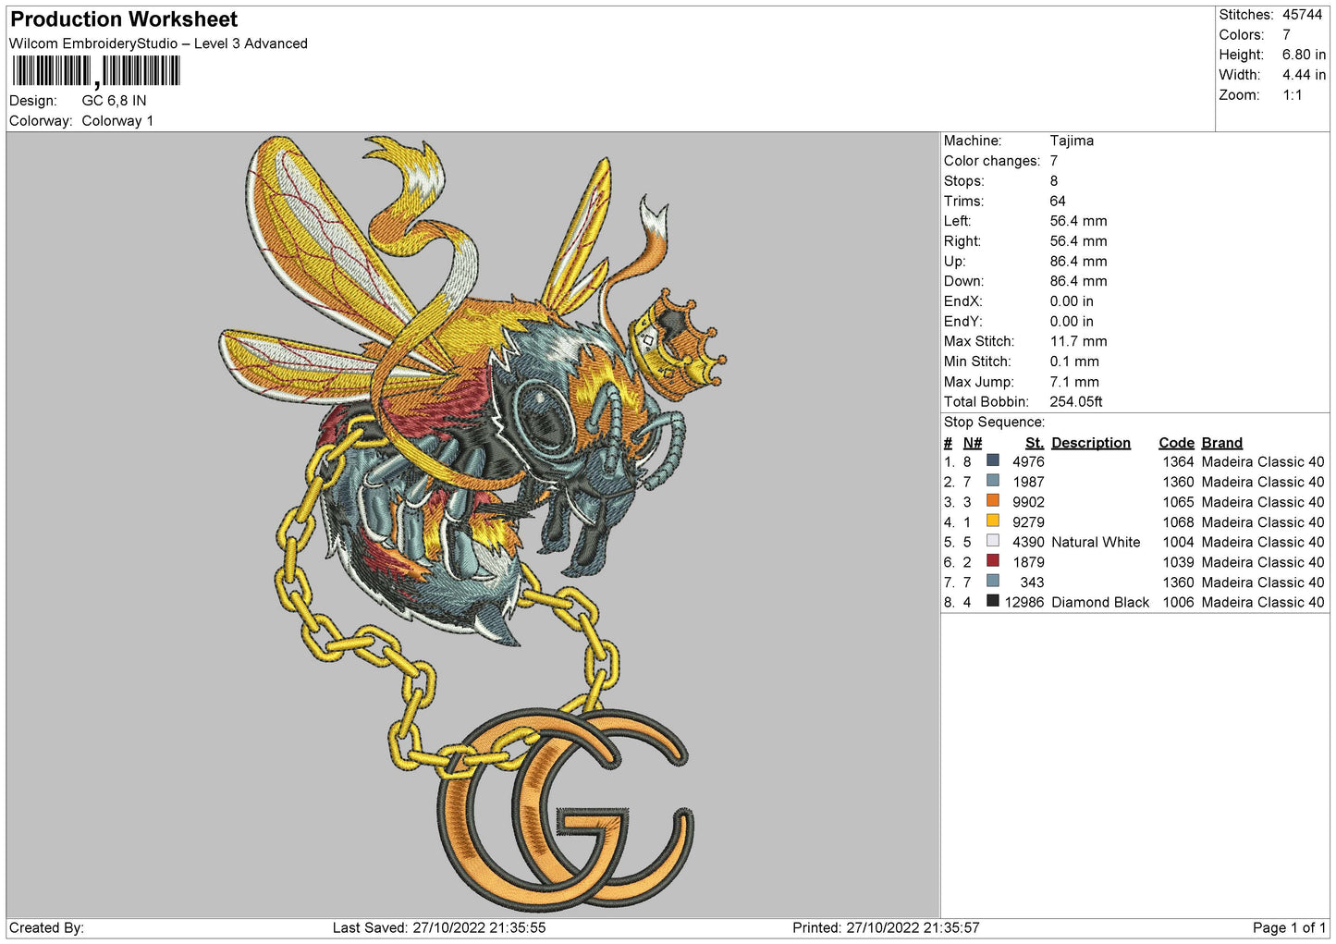
Task: Click the Colorway 1 value
Action: (117, 121)
